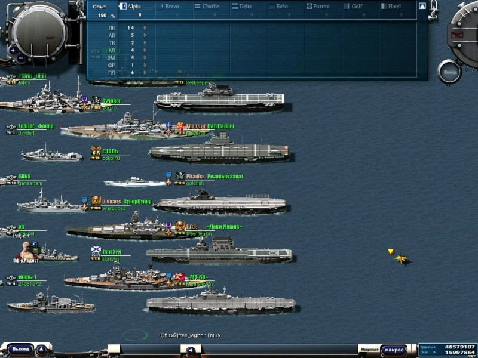
Task: Click the АВ carrier count row
Action: [x=127, y=35]
